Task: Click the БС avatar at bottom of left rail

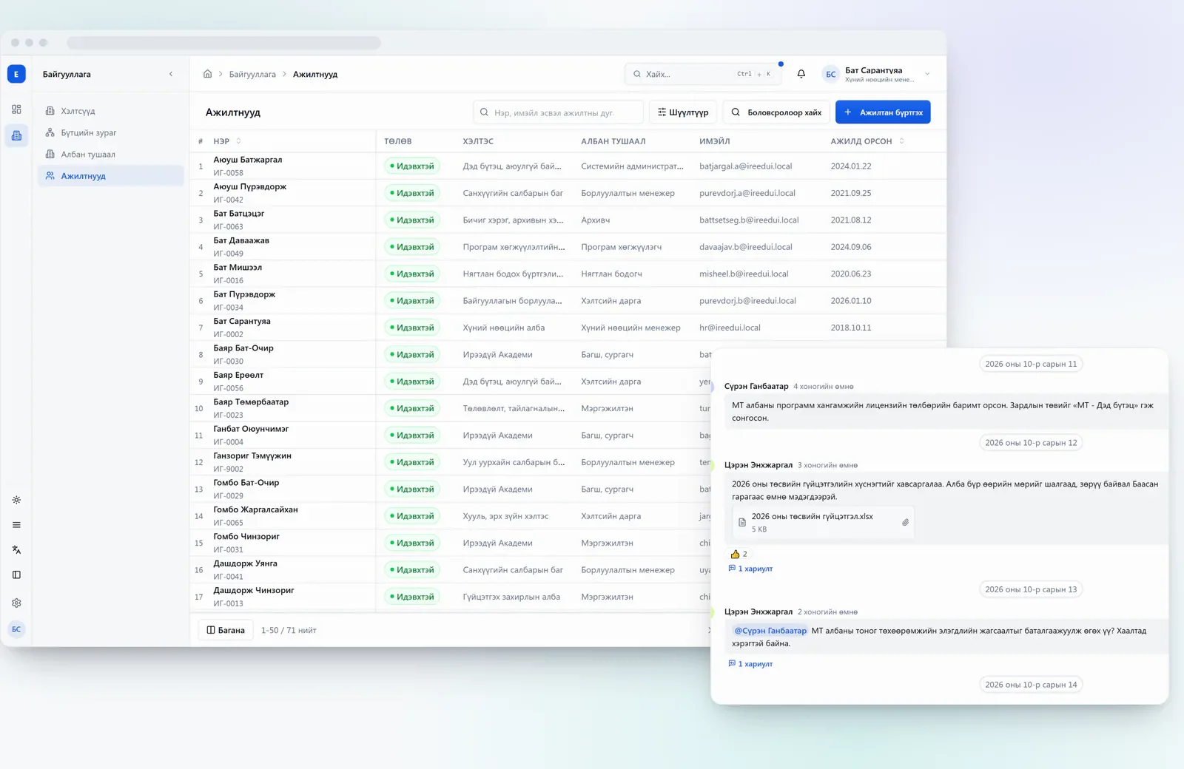Action: pyautogui.click(x=16, y=629)
